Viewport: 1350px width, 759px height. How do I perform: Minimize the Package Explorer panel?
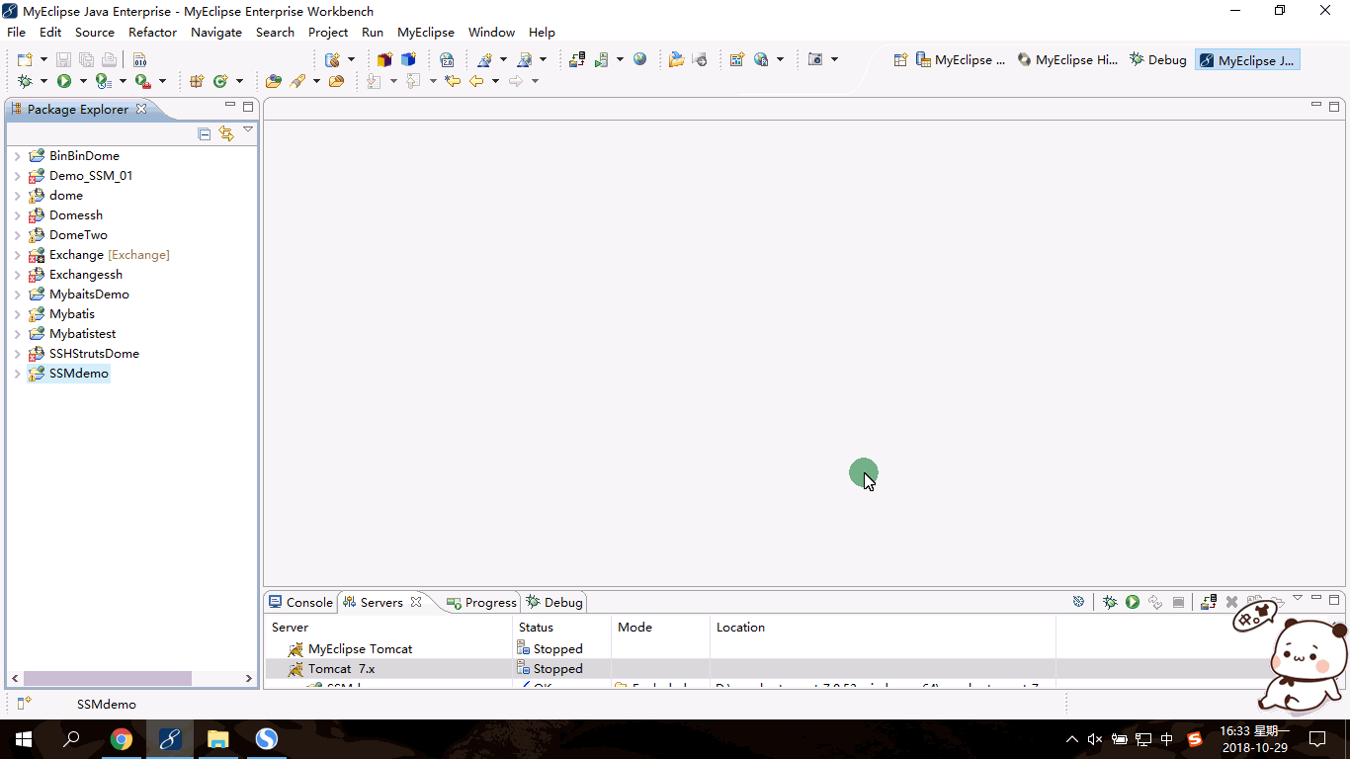coord(230,106)
